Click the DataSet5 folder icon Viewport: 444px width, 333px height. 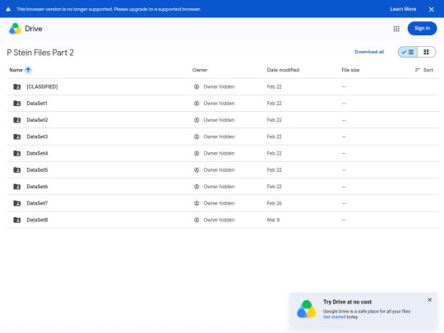pyautogui.click(x=17, y=170)
